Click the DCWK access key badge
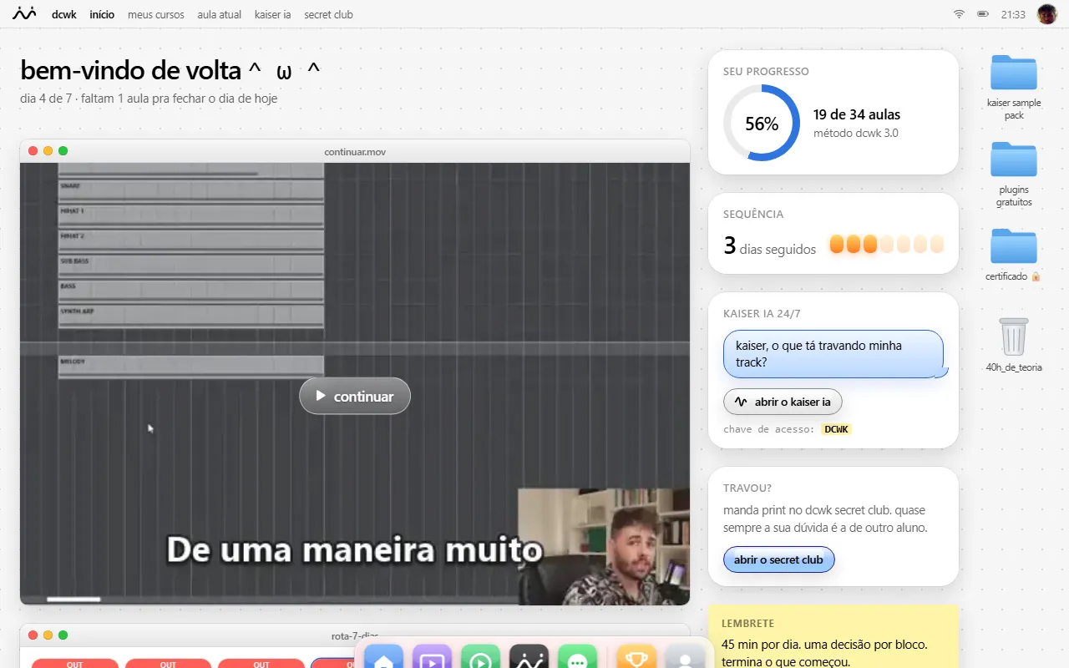The width and height of the screenshot is (1069, 668). point(836,429)
